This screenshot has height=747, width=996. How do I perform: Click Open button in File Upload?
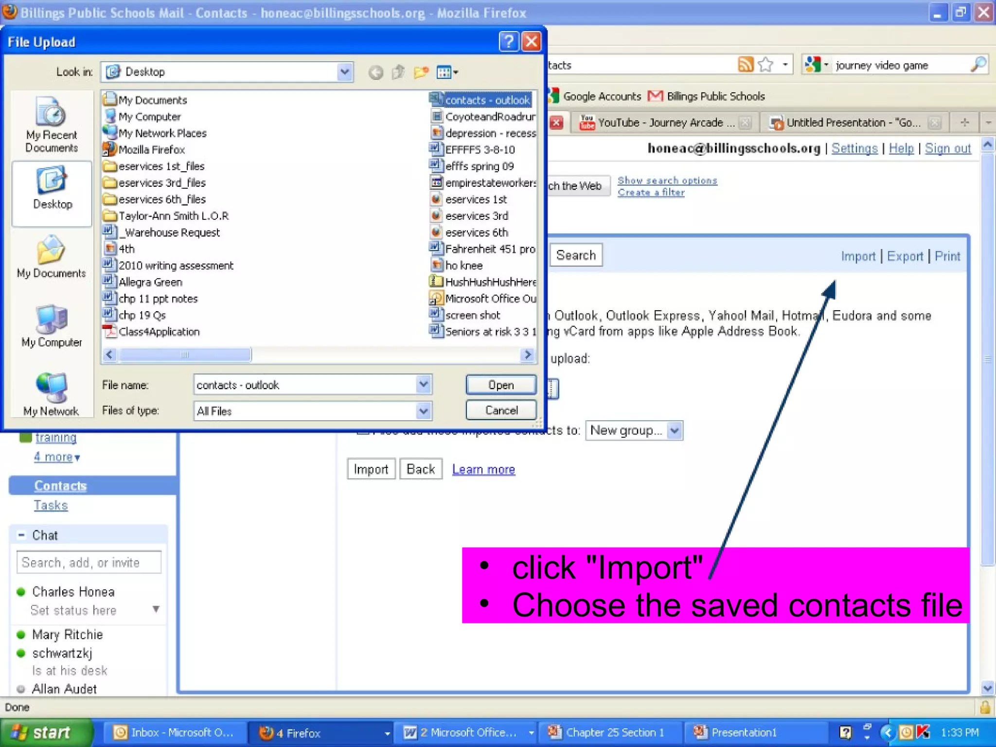click(x=501, y=385)
